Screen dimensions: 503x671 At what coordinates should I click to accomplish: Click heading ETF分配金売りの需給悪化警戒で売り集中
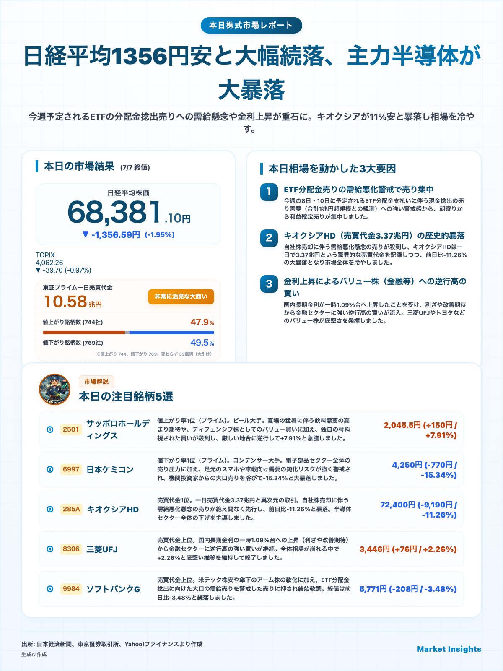(x=359, y=190)
